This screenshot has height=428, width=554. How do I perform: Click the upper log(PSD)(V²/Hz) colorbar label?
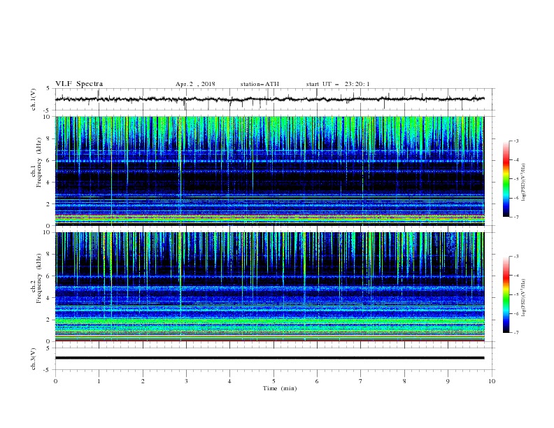(524, 183)
